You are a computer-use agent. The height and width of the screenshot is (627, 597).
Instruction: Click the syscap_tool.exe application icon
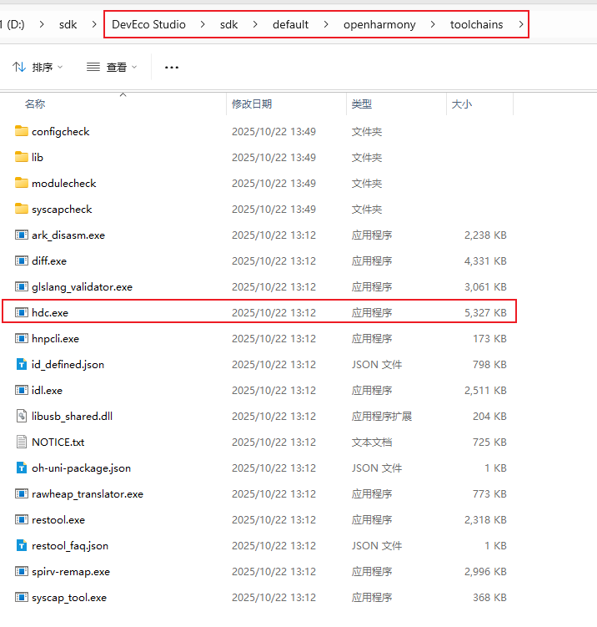(22, 597)
